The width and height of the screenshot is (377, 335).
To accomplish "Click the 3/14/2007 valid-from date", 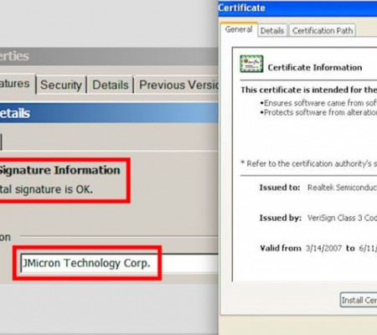I will coord(323,248).
